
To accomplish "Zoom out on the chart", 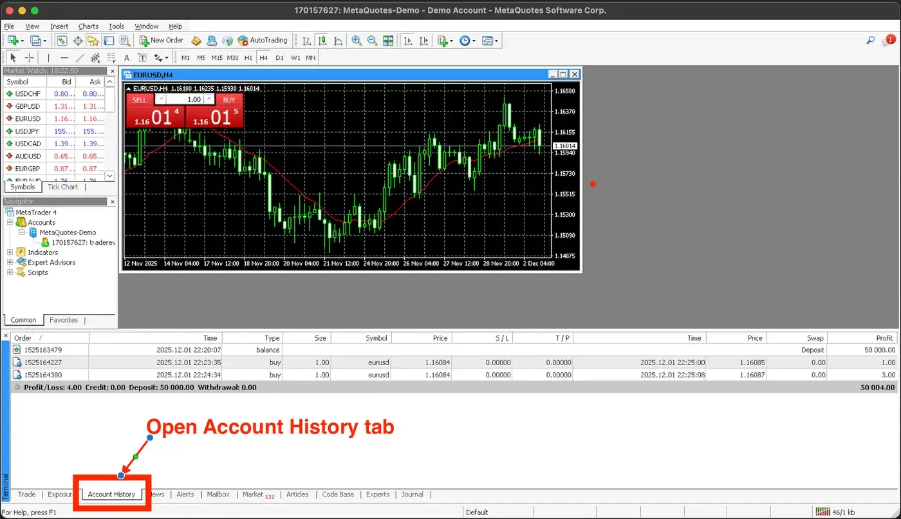I will tap(372, 41).
